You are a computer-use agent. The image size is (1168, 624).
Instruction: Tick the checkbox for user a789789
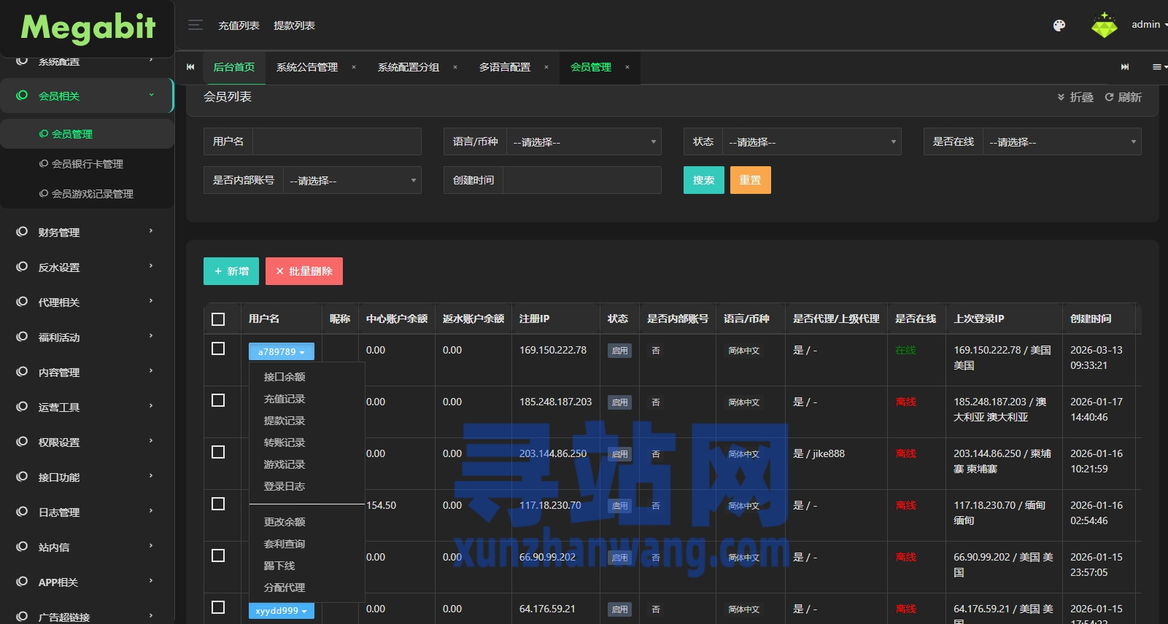(218, 349)
